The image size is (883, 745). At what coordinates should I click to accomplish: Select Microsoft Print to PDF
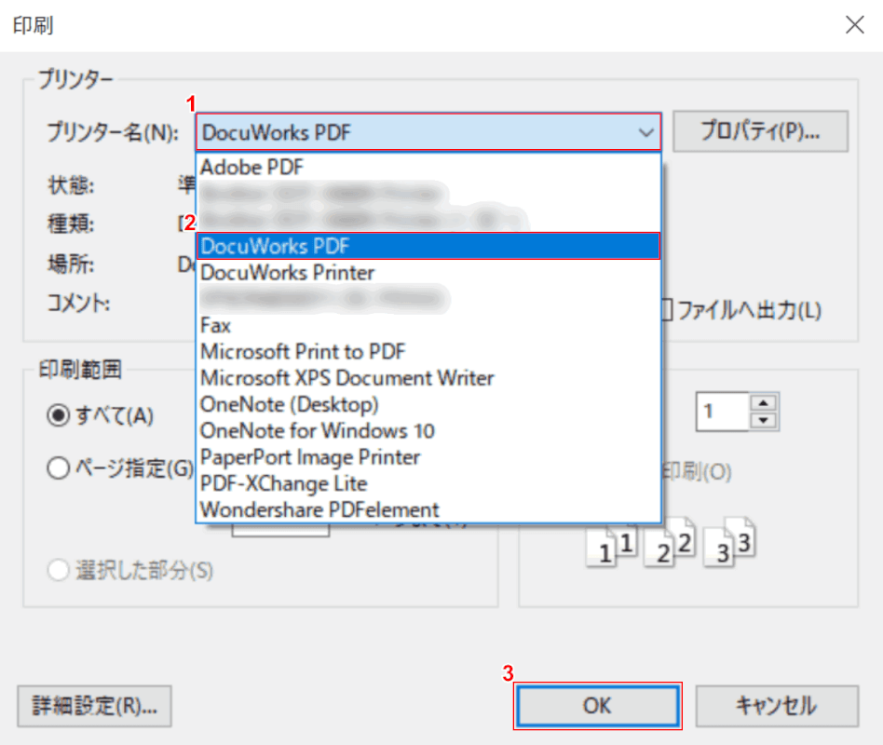click(x=303, y=352)
